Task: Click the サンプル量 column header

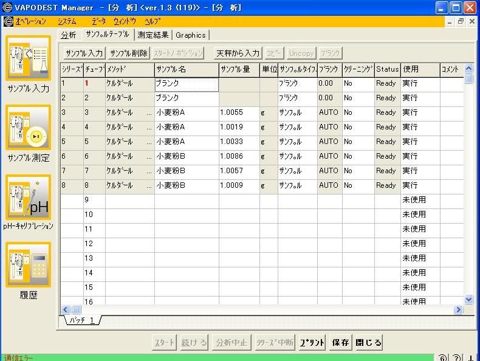Action: 239,69
